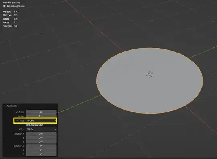Click the Rotation X field
This screenshot has width=217, height=159.
(41, 146)
